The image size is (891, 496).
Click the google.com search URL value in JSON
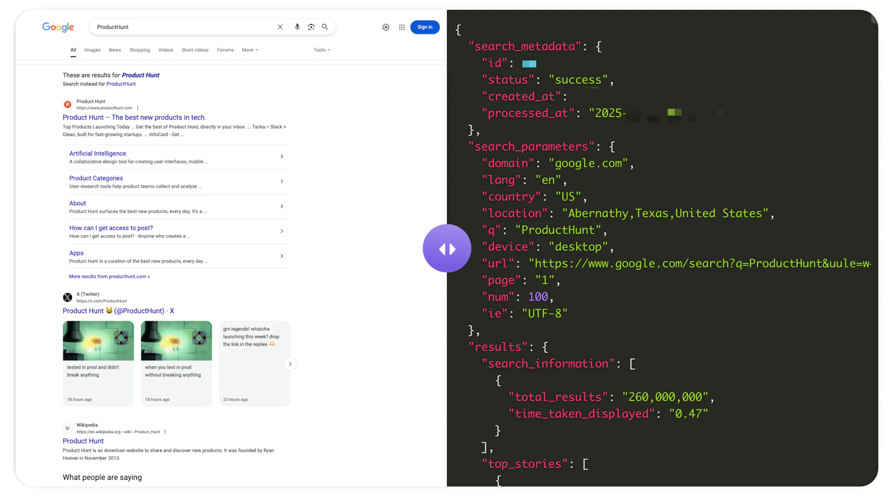[700, 263]
